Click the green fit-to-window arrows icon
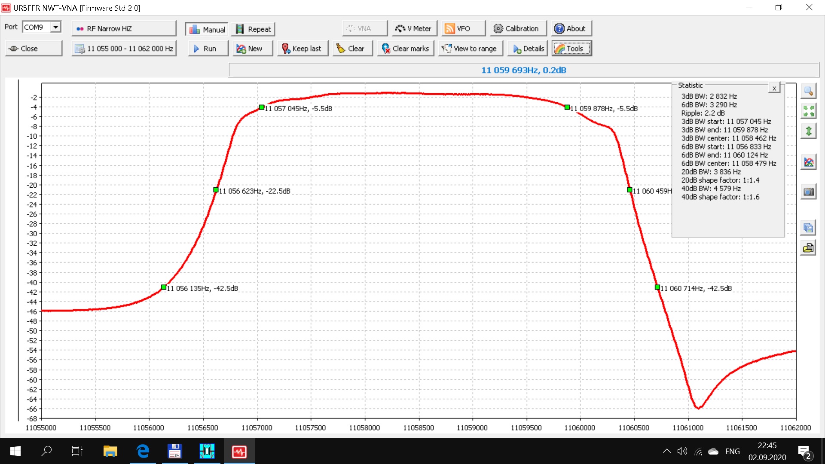Viewport: 825px width, 464px height. coord(808,111)
